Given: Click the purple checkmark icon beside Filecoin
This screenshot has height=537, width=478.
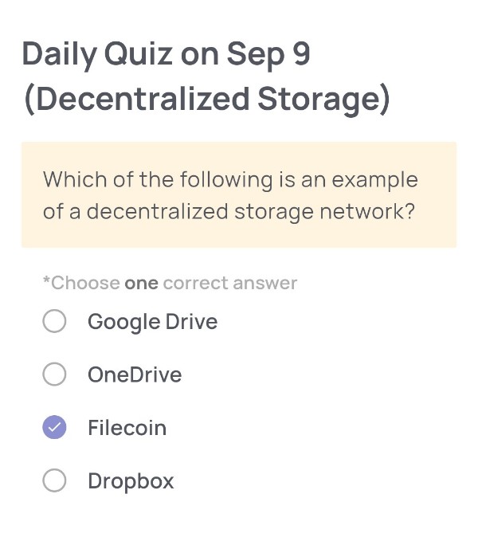Looking at the screenshot, I should point(54,428).
